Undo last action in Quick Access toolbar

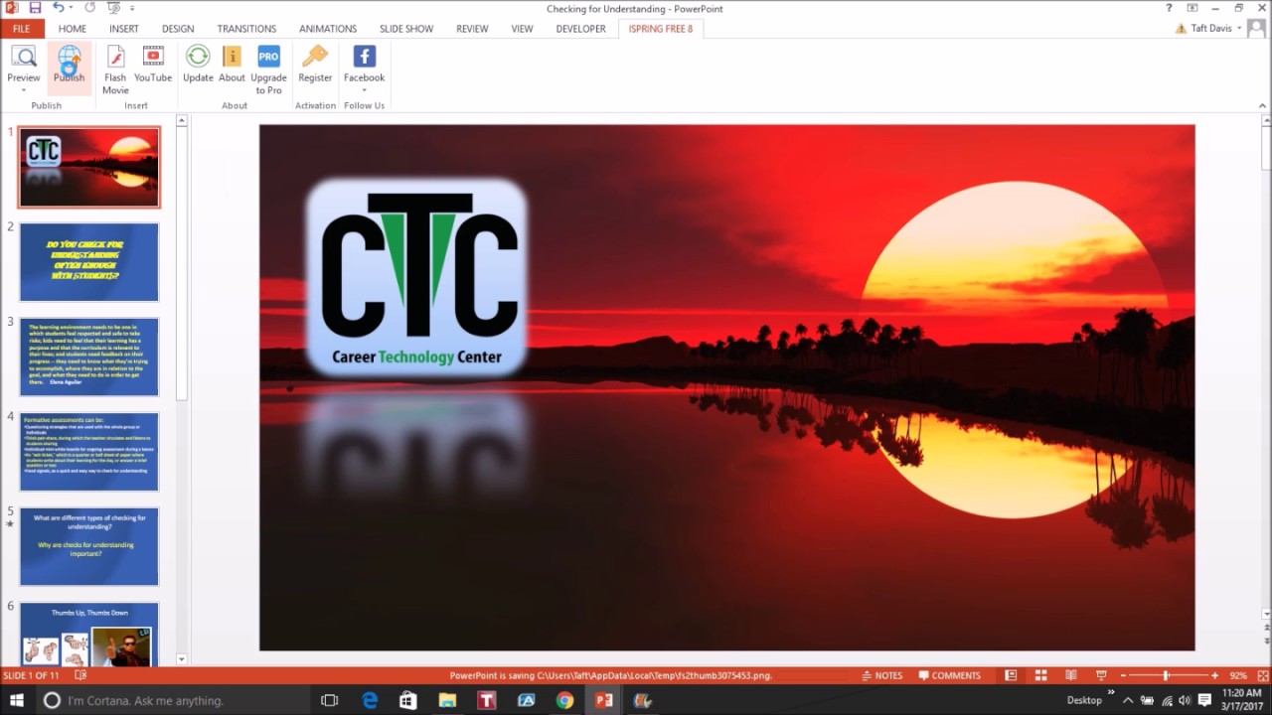(x=59, y=8)
